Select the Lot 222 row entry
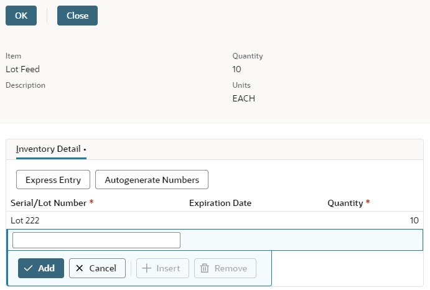 click(x=26, y=220)
